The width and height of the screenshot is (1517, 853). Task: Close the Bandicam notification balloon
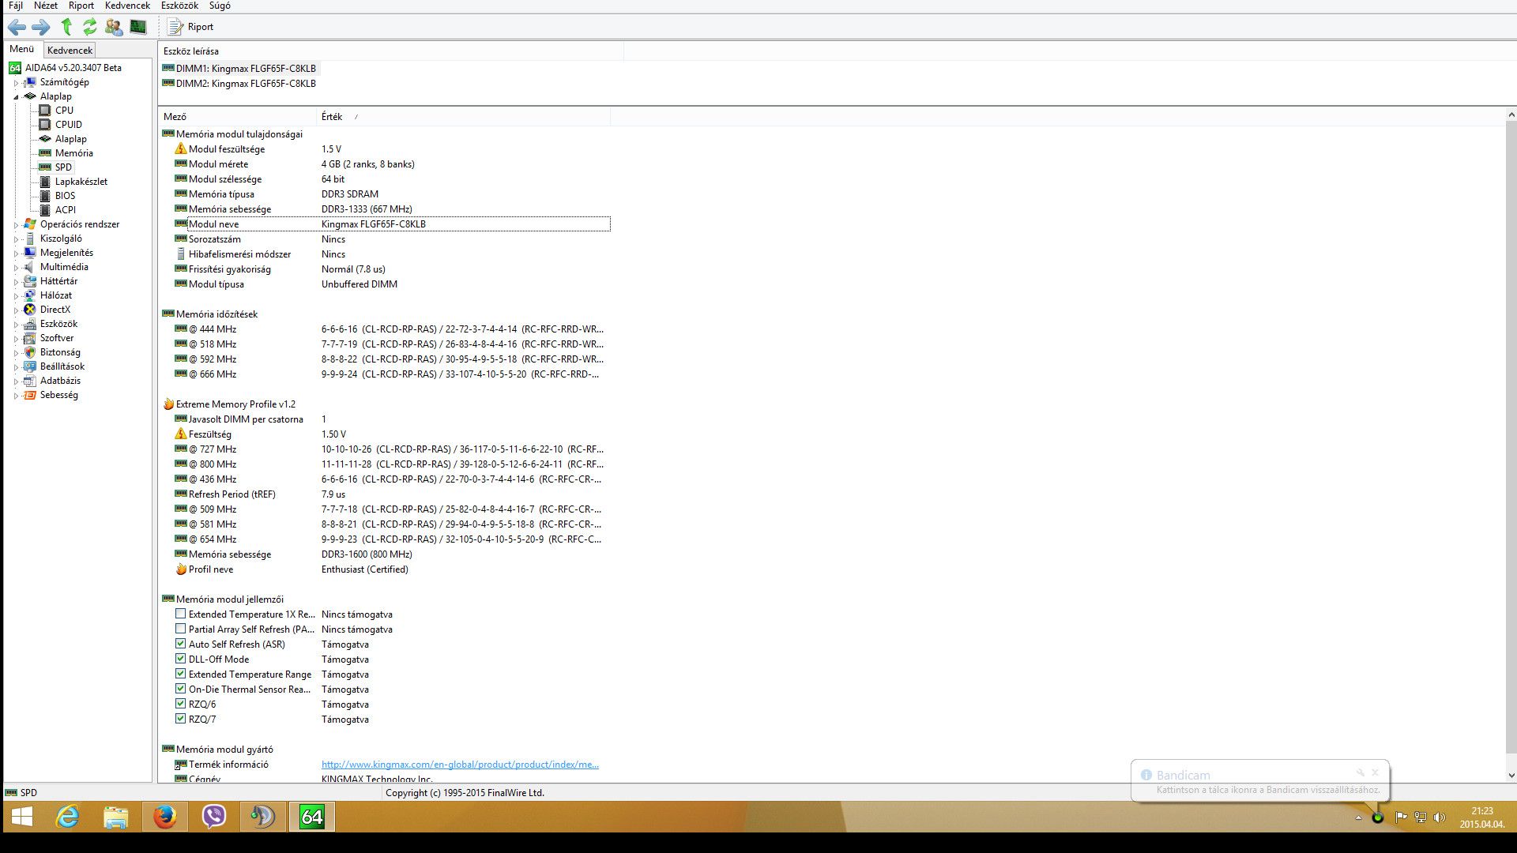(x=1375, y=772)
